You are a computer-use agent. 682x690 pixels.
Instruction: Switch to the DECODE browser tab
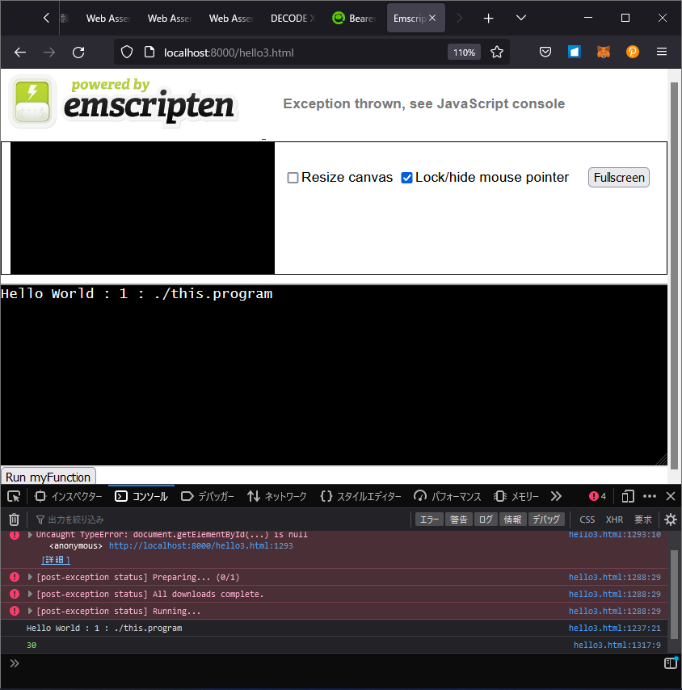[292, 18]
